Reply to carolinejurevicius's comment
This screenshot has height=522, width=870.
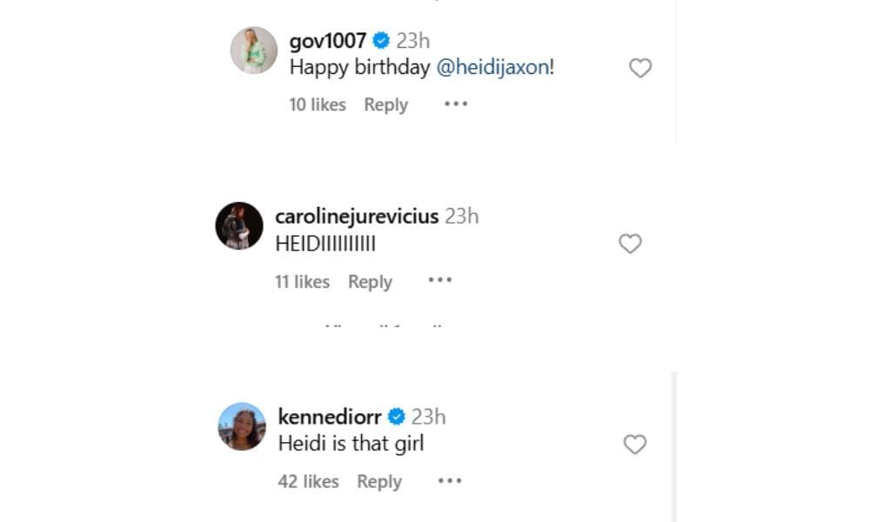tap(371, 280)
